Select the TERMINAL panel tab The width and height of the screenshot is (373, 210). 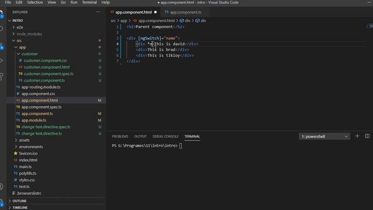point(192,136)
